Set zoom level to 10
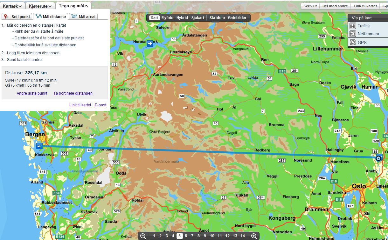Image resolution: width=388 pixels, height=240 pixels. (x=212, y=236)
